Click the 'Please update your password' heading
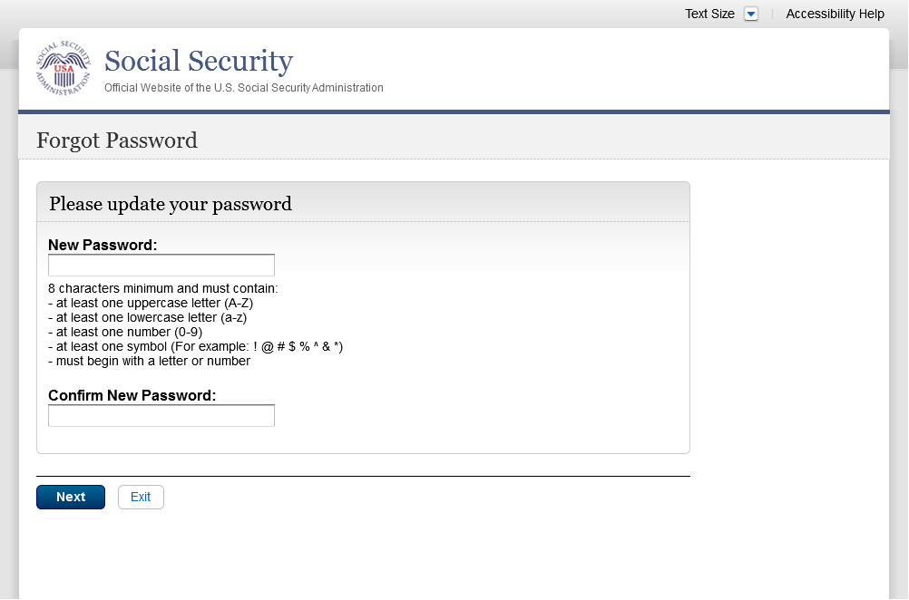The height and width of the screenshot is (600, 909). (x=171, y=203)
